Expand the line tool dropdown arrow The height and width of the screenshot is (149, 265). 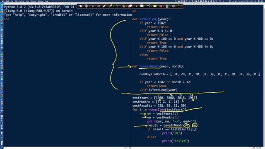151,6
